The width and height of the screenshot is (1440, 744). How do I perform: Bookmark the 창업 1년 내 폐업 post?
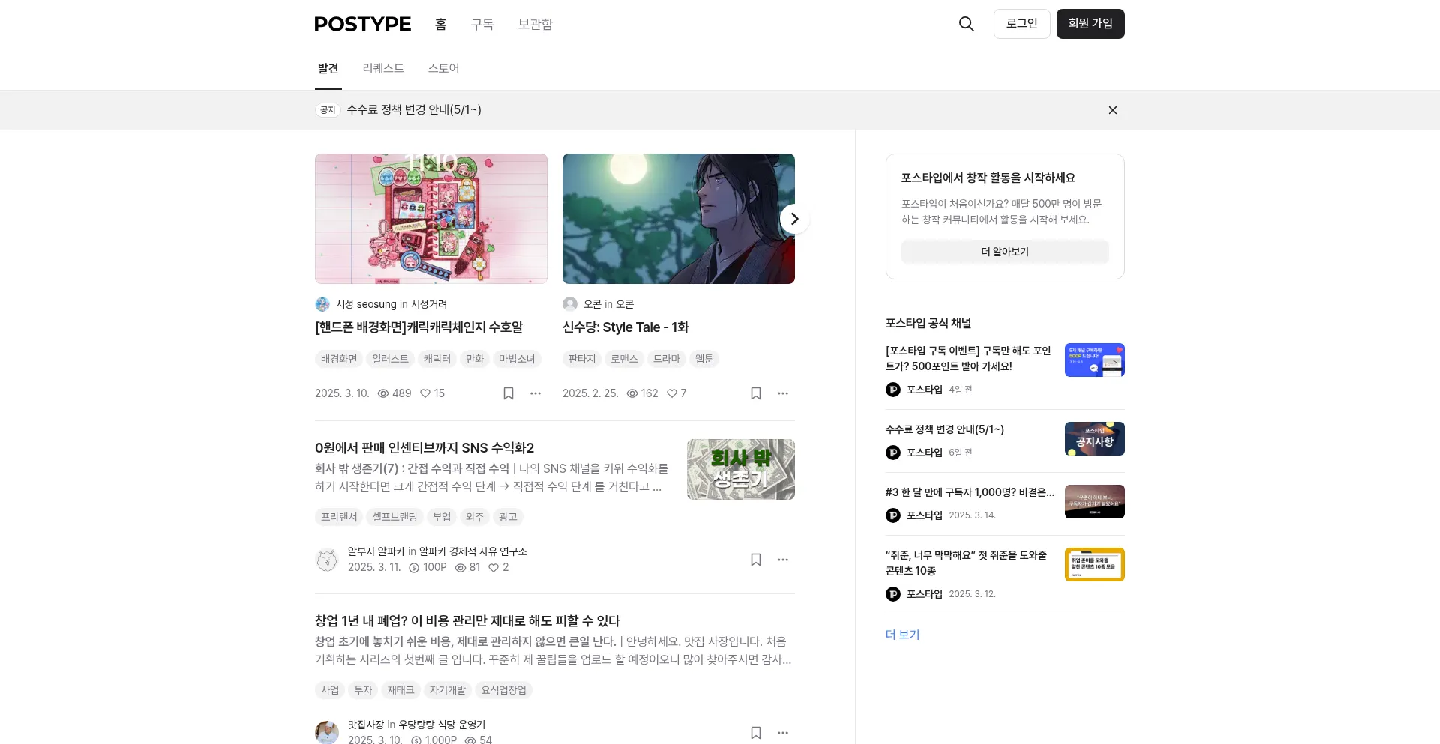coord(756,733)
